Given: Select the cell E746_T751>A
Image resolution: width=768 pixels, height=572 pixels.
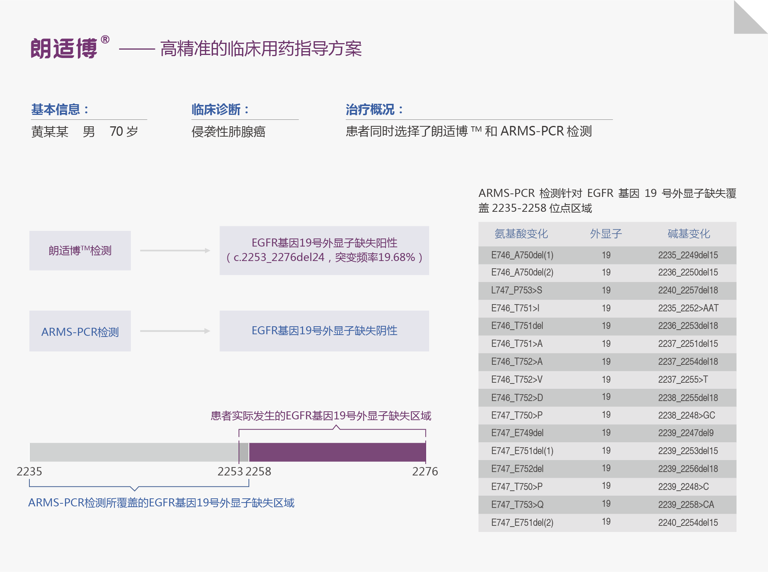Looking at the screenshot, I should pos(517,344).
